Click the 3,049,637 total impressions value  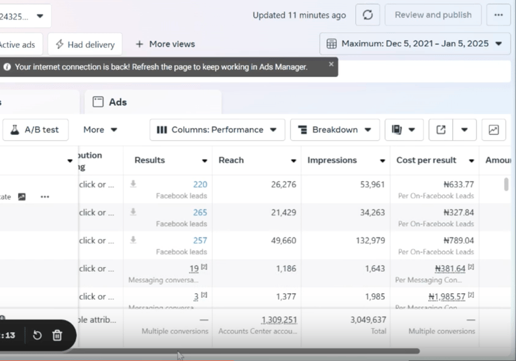368,319
